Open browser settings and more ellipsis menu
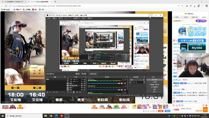This screenshot has height=118, width=209. tap(202, 6)
